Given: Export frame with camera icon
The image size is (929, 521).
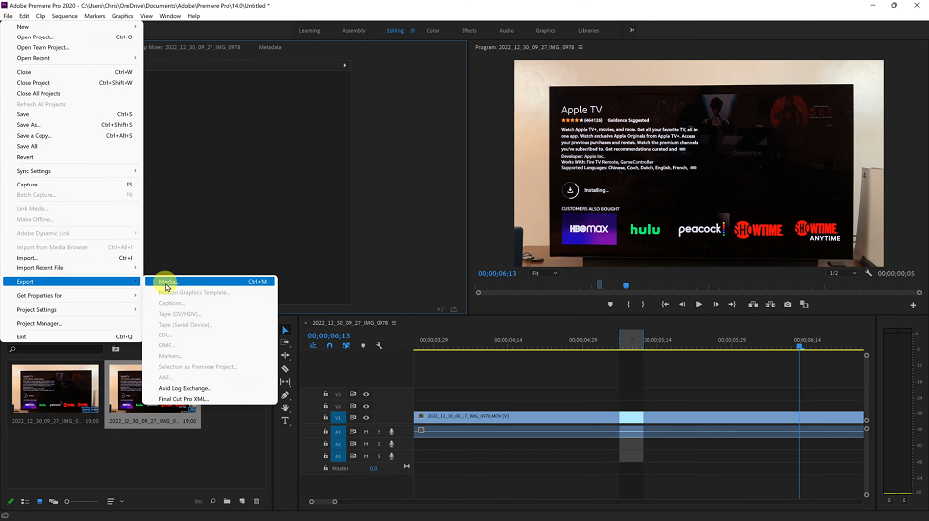Looking at the screenshot, I should coord(788,304).
